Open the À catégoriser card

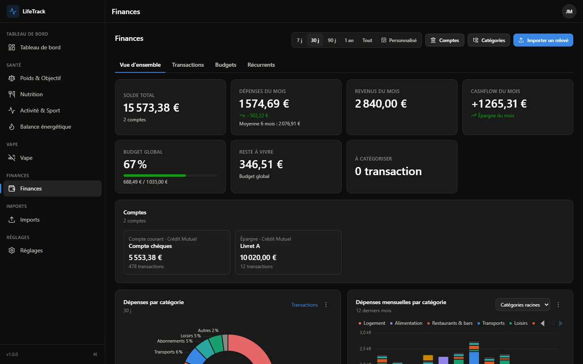(x=402, y=167)
